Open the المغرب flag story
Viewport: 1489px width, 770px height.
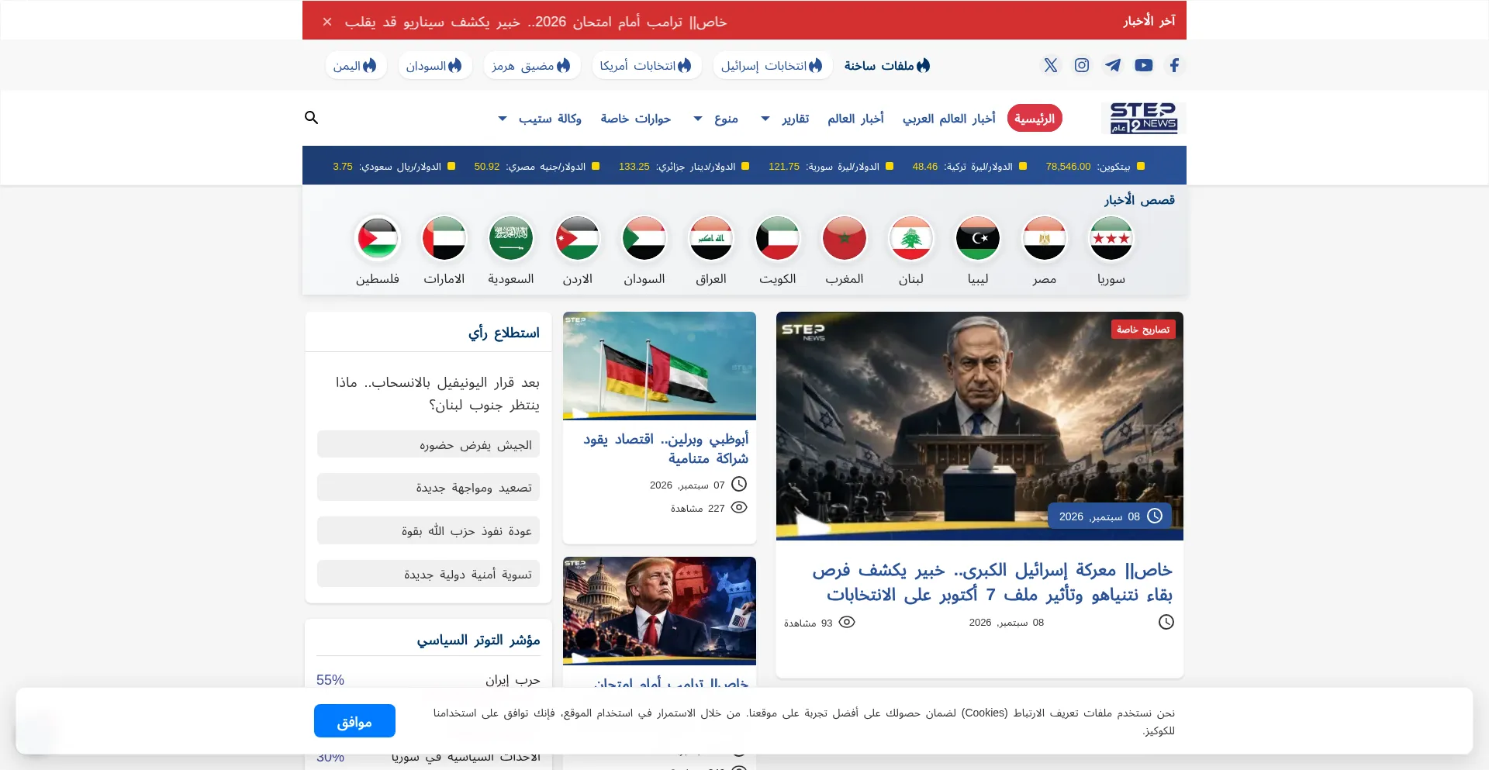pos(845,238)
